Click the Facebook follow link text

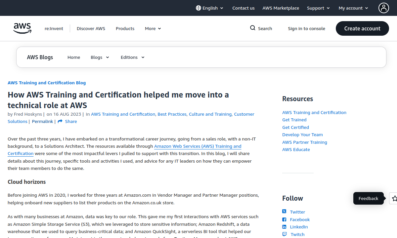coord(300,219)
